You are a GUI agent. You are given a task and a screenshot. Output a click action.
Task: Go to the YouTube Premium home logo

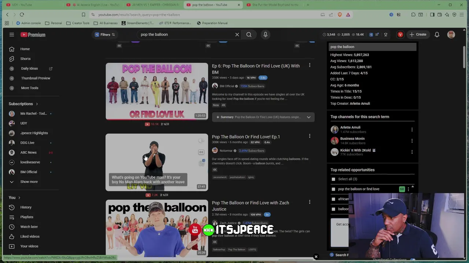[33, 35]
